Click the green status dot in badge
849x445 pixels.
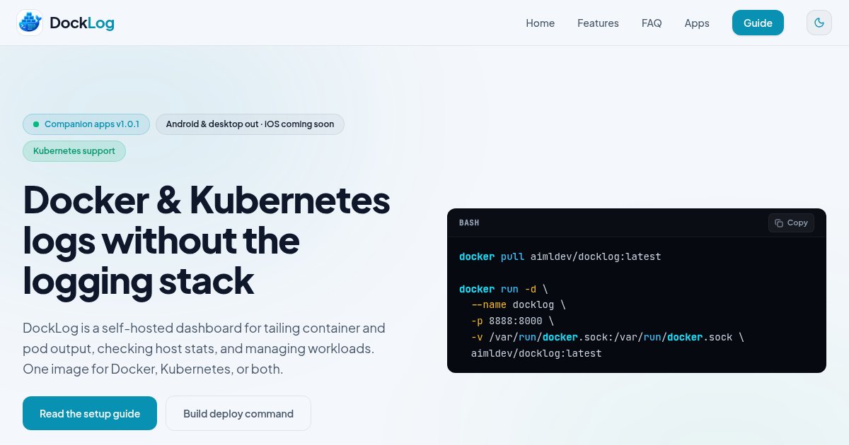coord(36,124)
